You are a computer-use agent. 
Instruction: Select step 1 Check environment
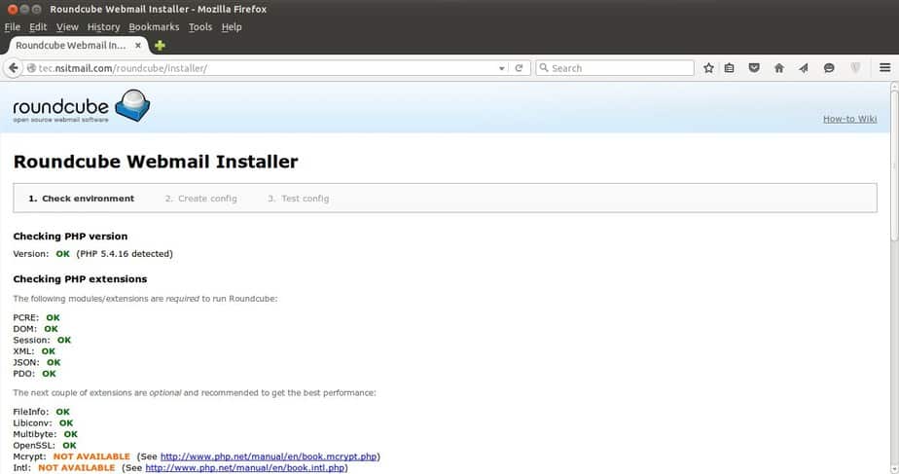coord(82,199)
